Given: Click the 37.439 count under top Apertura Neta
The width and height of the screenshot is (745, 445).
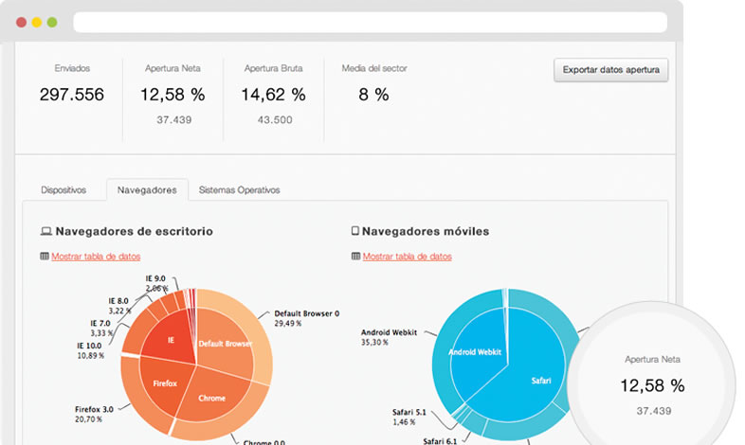Looking at the screenshot, I should (x=173, y=120).
